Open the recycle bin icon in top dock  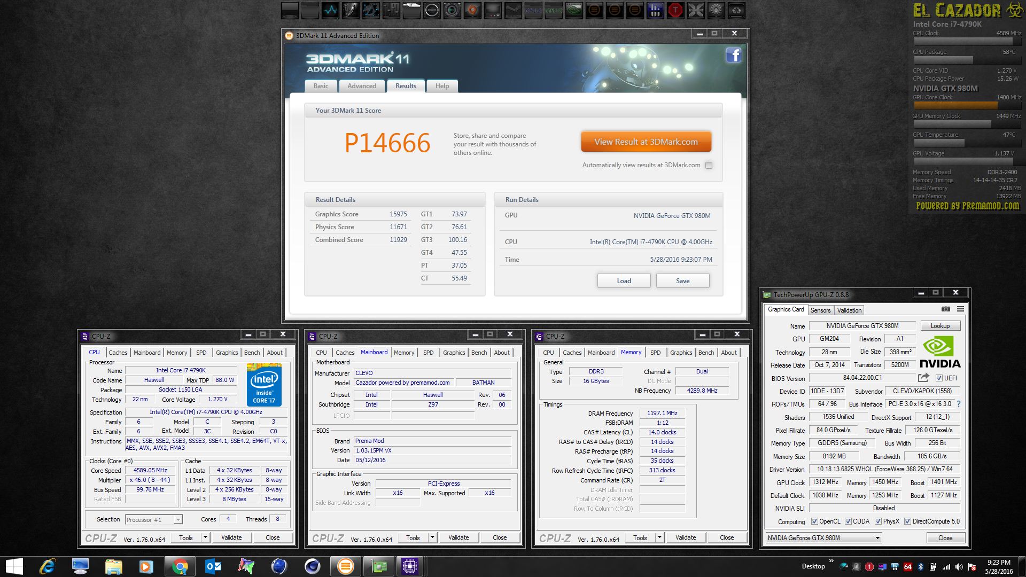[736, 10]
